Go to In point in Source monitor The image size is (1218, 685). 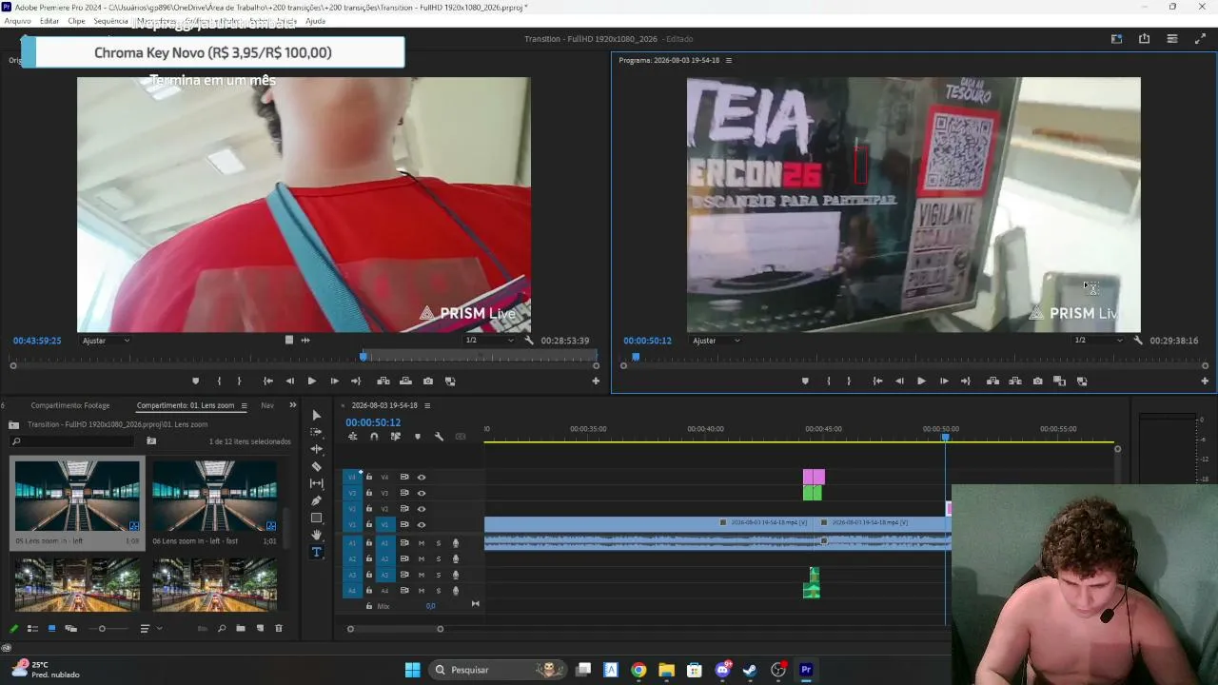(x=268, y=382)
